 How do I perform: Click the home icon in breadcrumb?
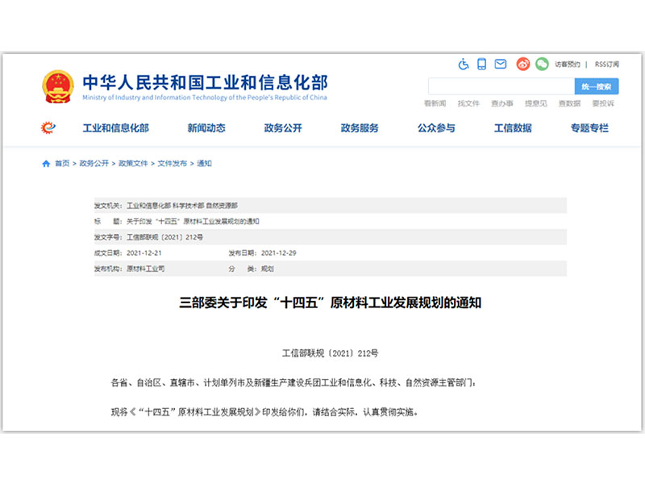[46, 164]
